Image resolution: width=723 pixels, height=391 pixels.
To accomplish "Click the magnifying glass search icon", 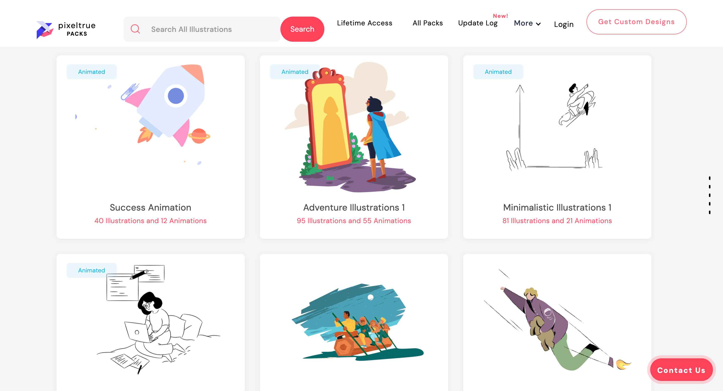I will click(135, 29).
